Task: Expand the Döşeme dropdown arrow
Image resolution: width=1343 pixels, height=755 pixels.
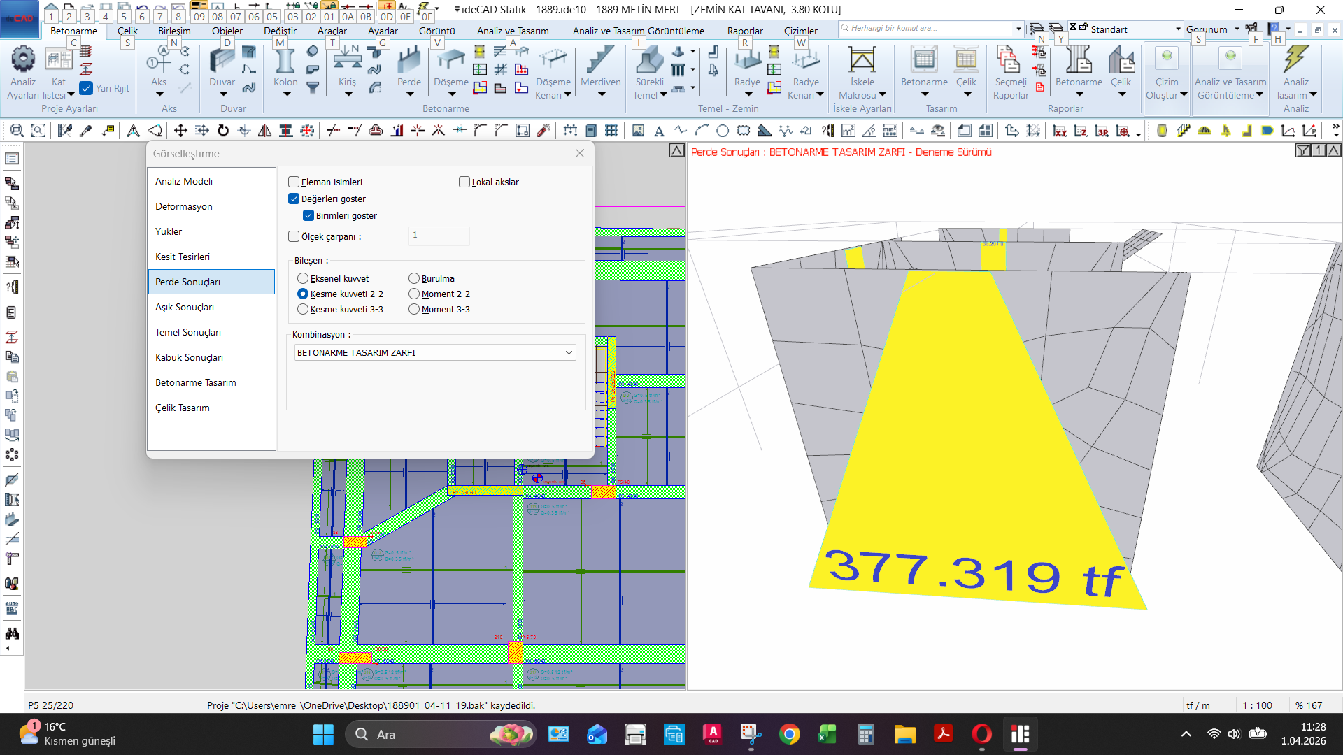Action: click(x=451, y=94)
